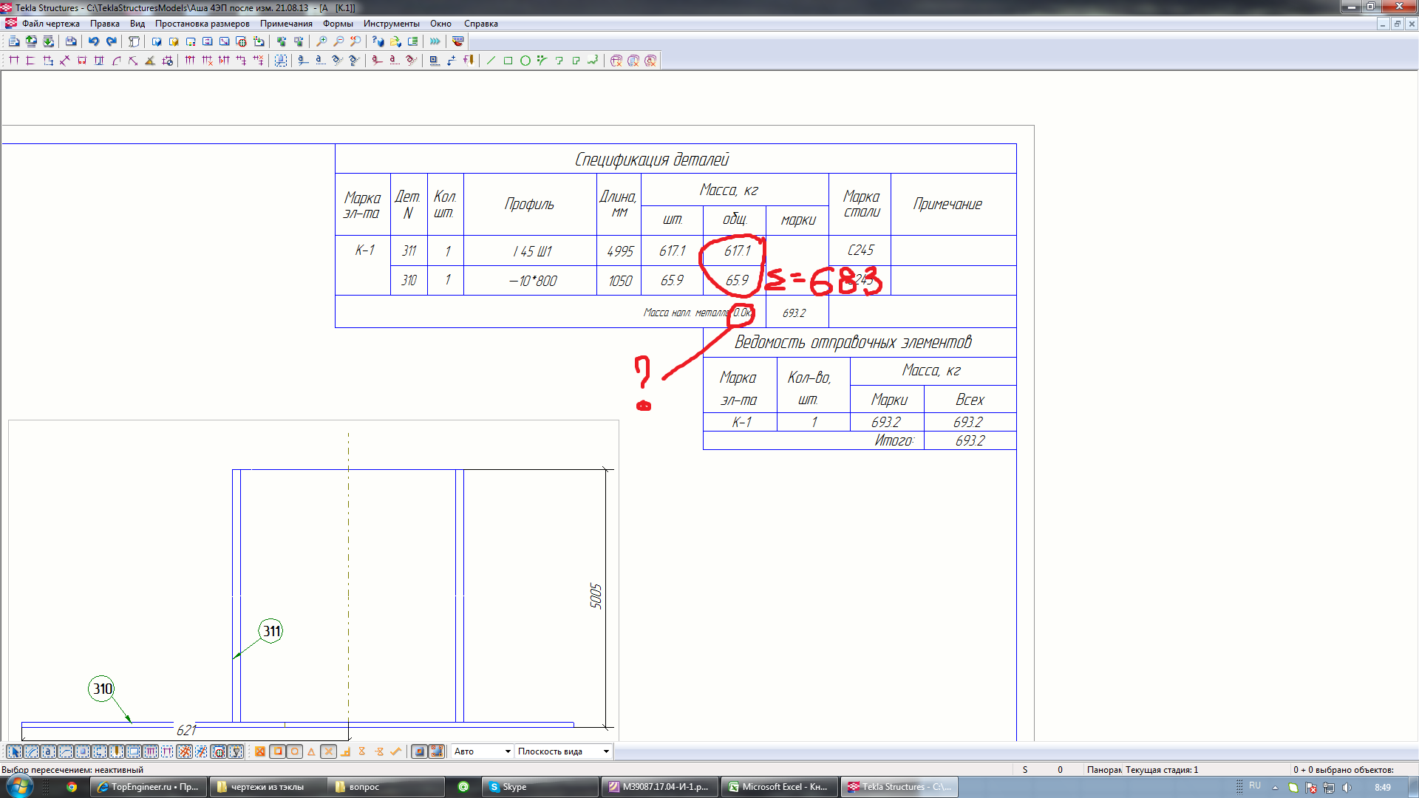Select the angle dimension tool

pos(150,61)
